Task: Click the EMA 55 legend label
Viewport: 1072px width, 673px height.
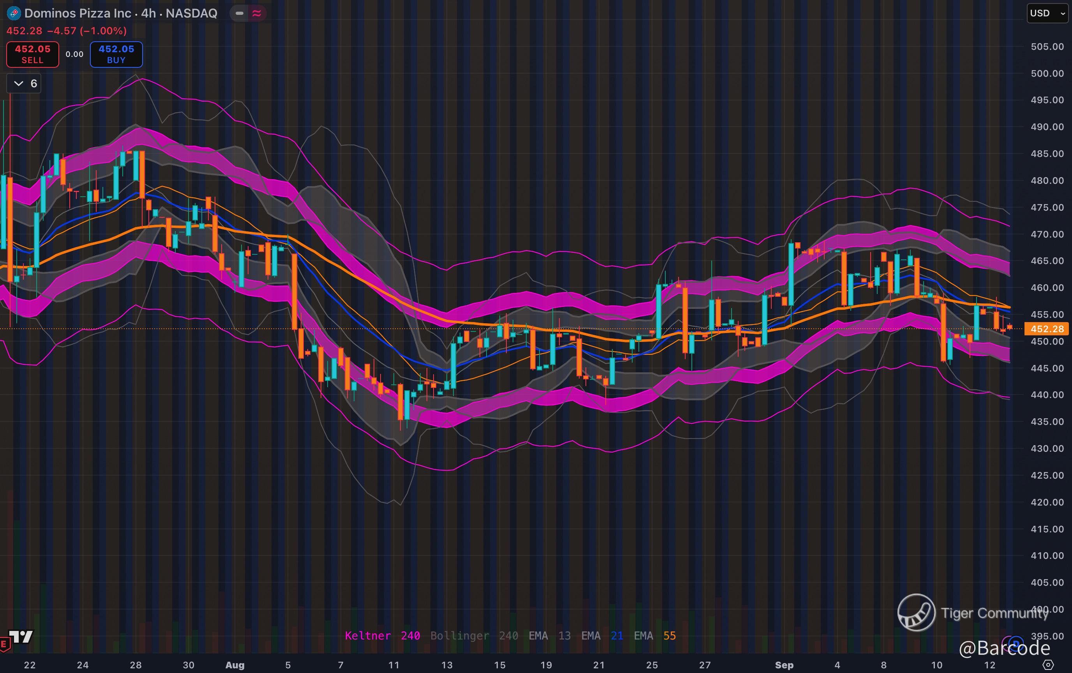Action: [x=654, y=636]
